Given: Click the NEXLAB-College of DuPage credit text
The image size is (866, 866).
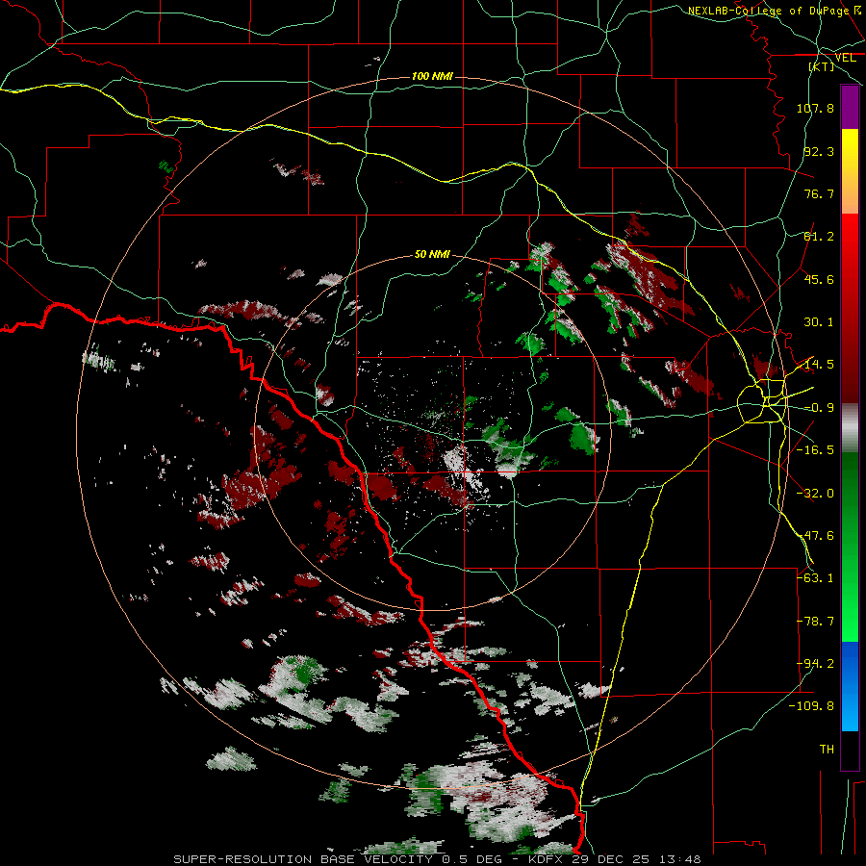Looking at the screenshot, I should tap(768, 11).
